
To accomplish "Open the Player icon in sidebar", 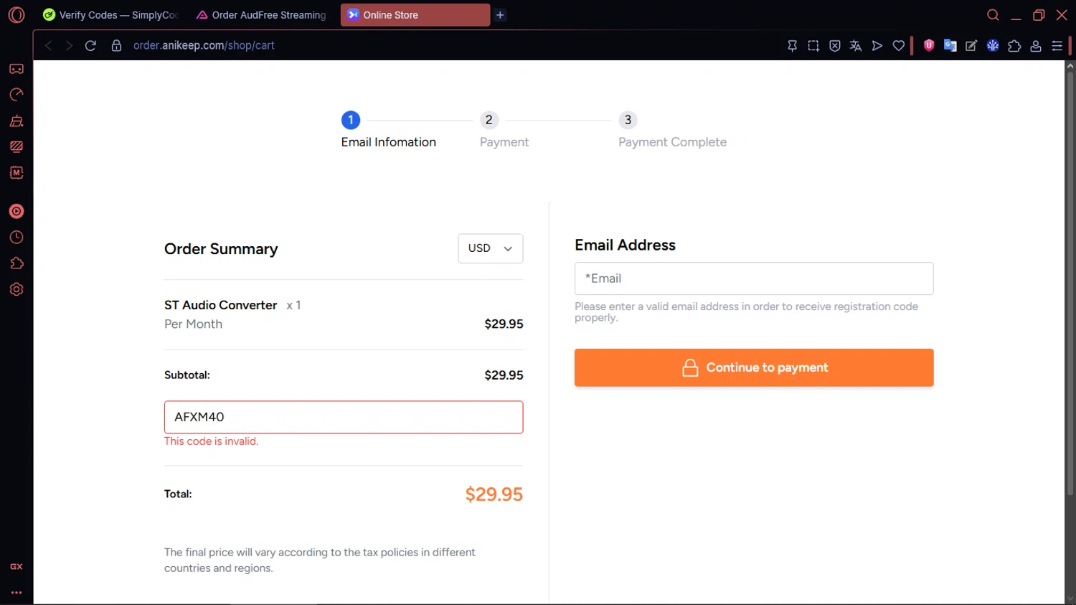I will point(16,211).
